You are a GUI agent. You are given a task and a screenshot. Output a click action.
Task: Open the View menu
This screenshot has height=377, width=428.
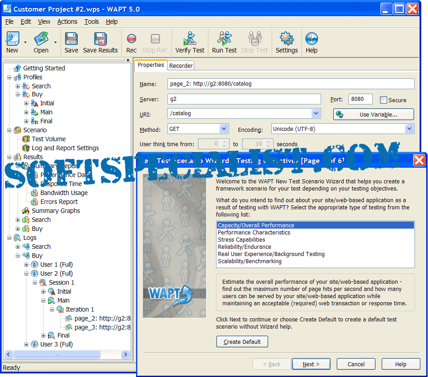click(44, 22)
